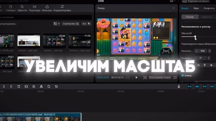Image resolution: width=216 pixels, height=121 pixels.
Task: Click the align right icon
Action: [198, 65]
